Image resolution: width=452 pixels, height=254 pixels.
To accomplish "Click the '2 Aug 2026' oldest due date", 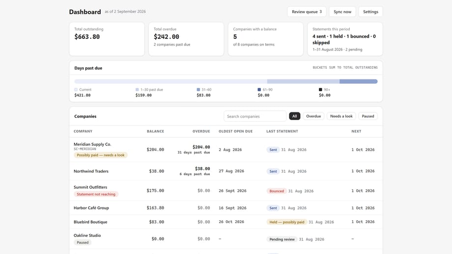I will 230,150.
